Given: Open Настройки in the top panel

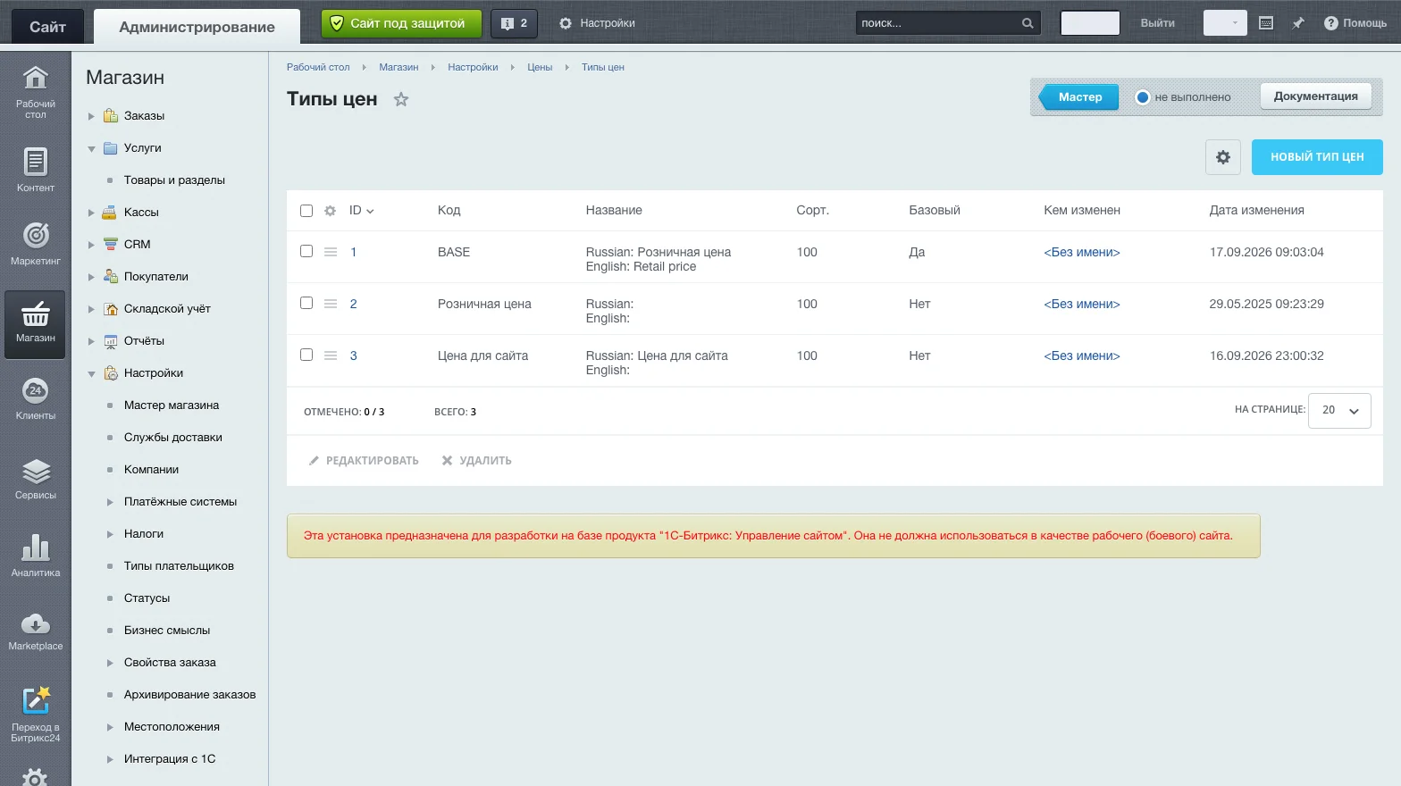Looking at the screenshot, I should coord(597,23).
